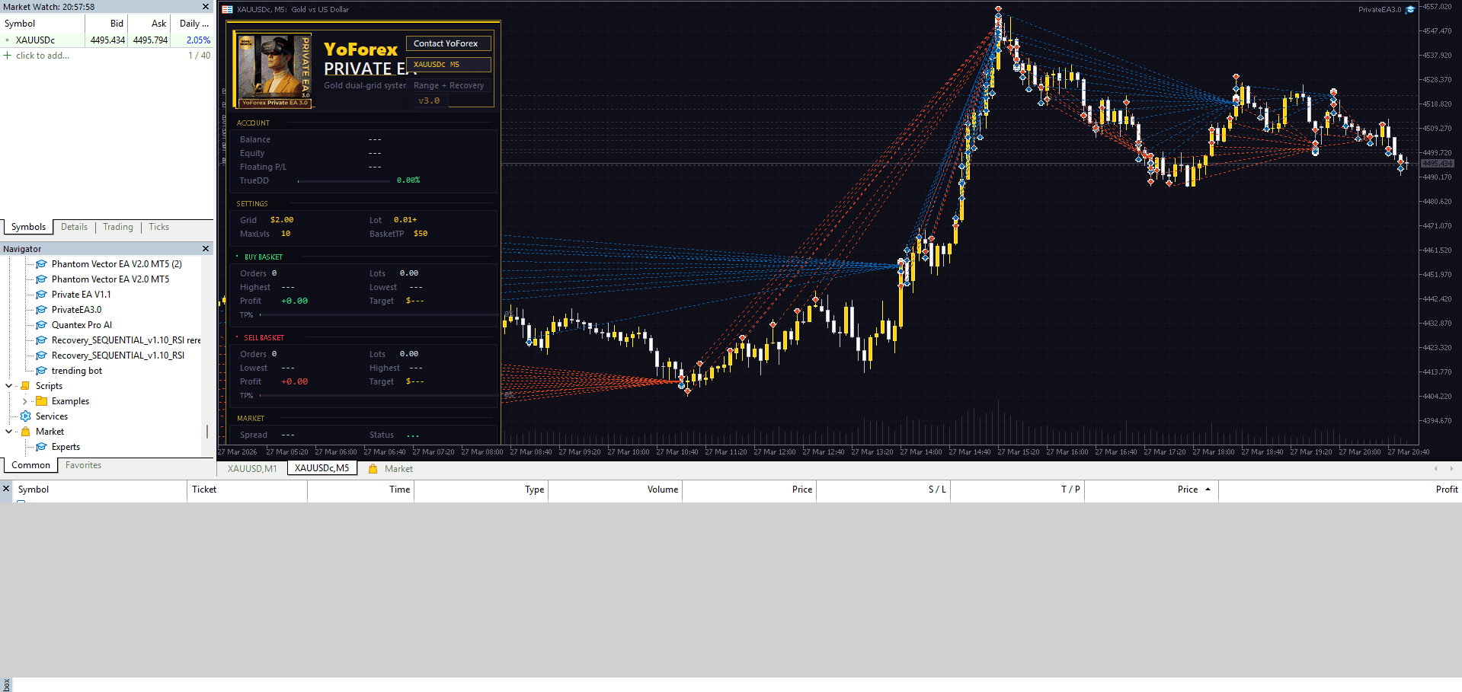Switch to the Favorites tab in Navigator
Screen dimensions: 1462x692
[83, 465]
